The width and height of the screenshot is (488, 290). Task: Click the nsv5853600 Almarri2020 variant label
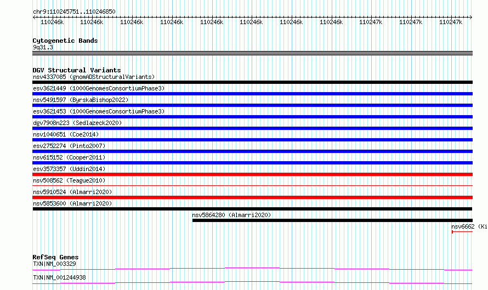[x=72, y=203]
